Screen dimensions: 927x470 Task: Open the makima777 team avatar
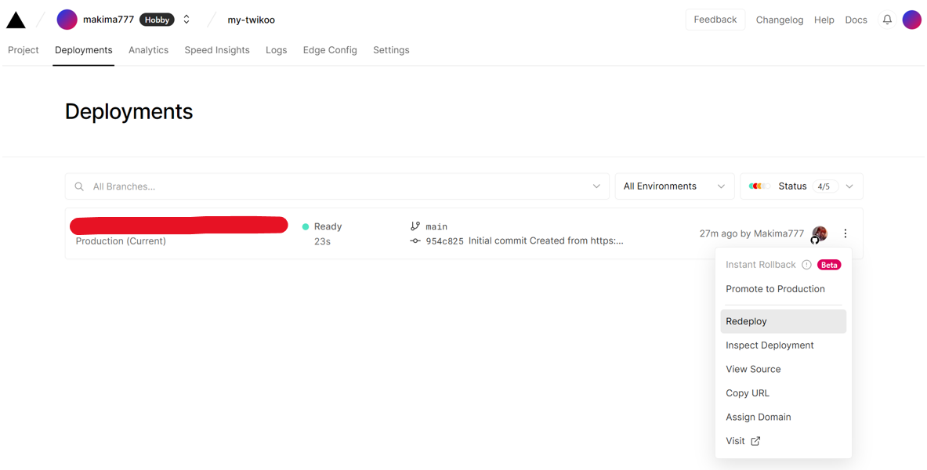(x=67, y=20)
